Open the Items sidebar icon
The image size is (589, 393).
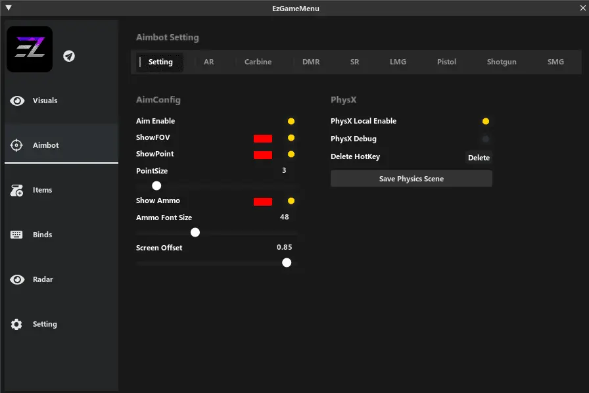click(x=17, y=190)
